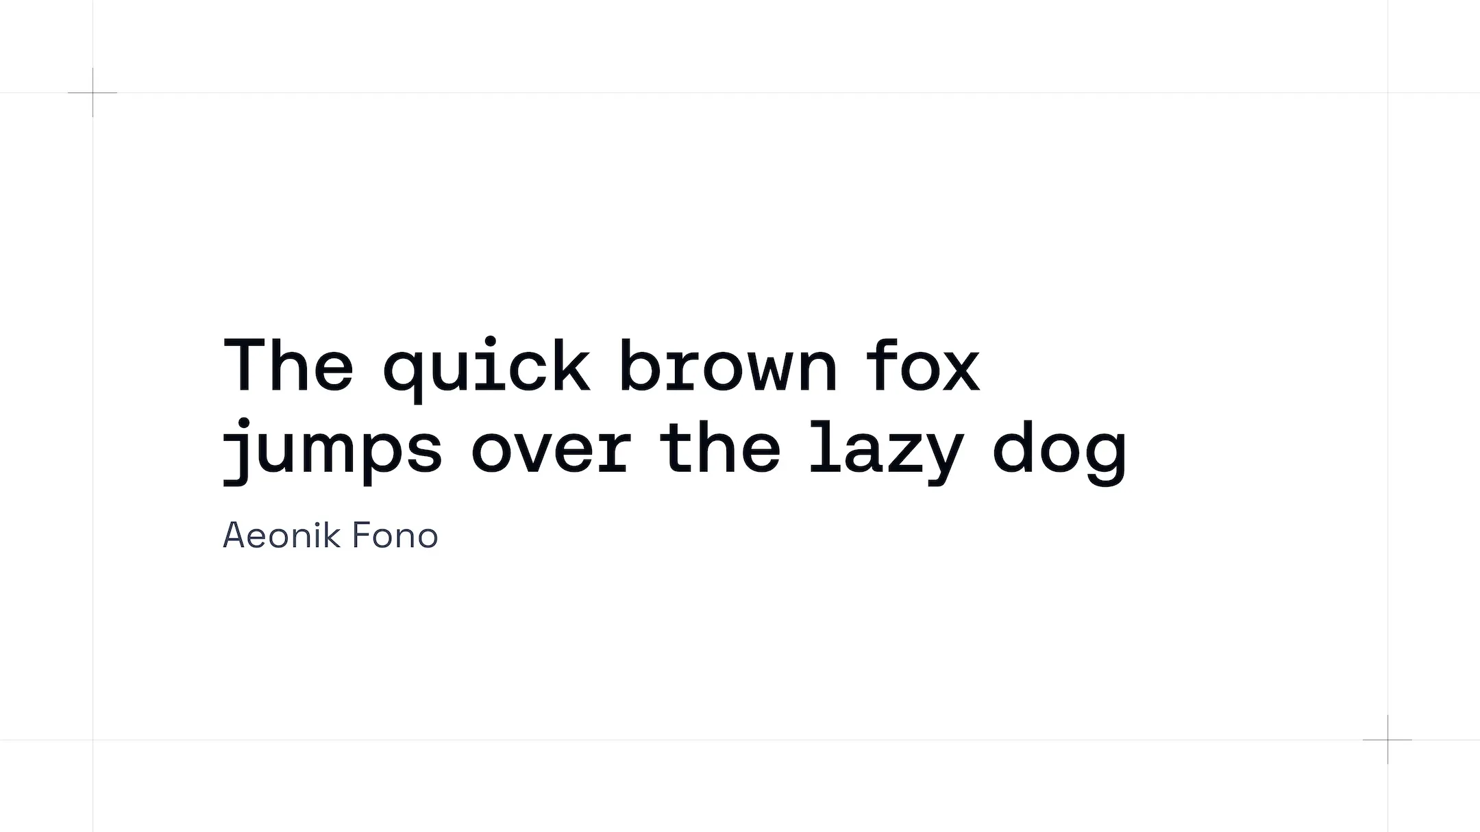
Task: Click the capital "A" in "Aeonik"
Action: (x=234, y=535)
